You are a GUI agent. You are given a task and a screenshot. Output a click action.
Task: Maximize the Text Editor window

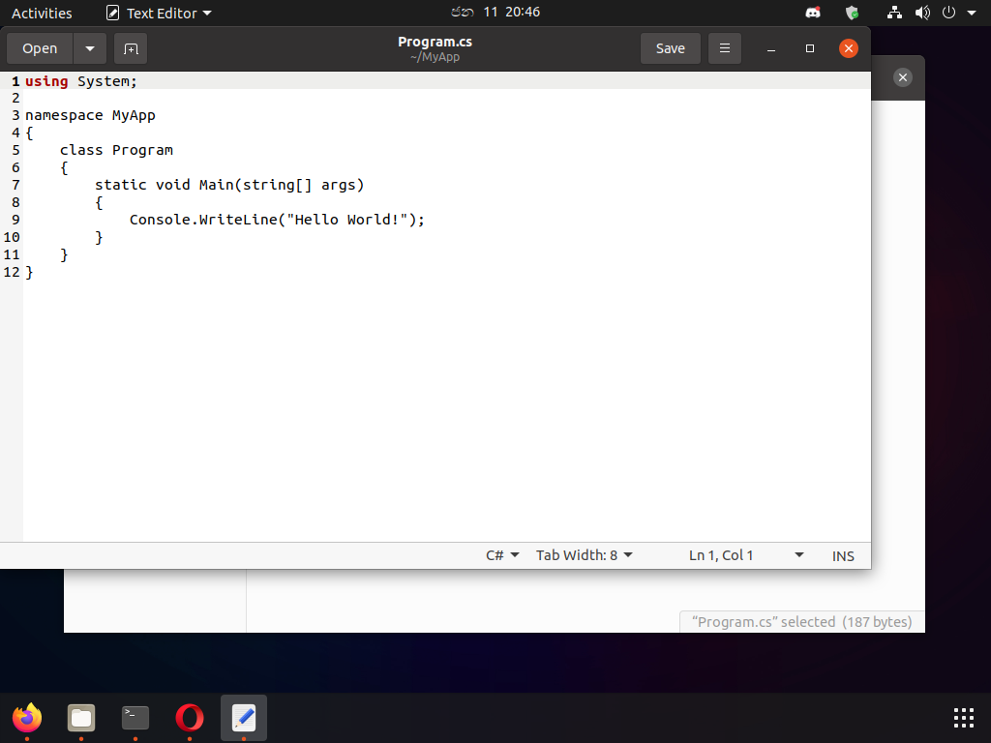tap(810, 48)
